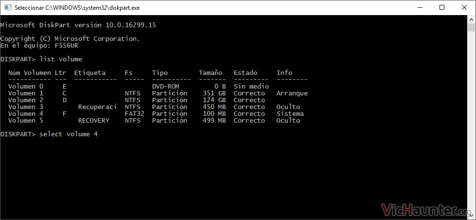
Task: Click 'Volumen 0' row label
Action: point(26,86)
